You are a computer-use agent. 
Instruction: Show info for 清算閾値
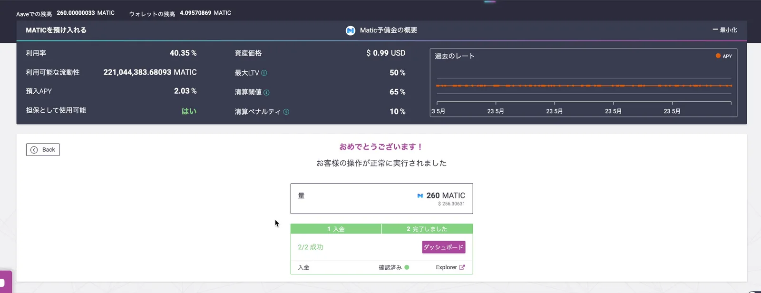266,92
